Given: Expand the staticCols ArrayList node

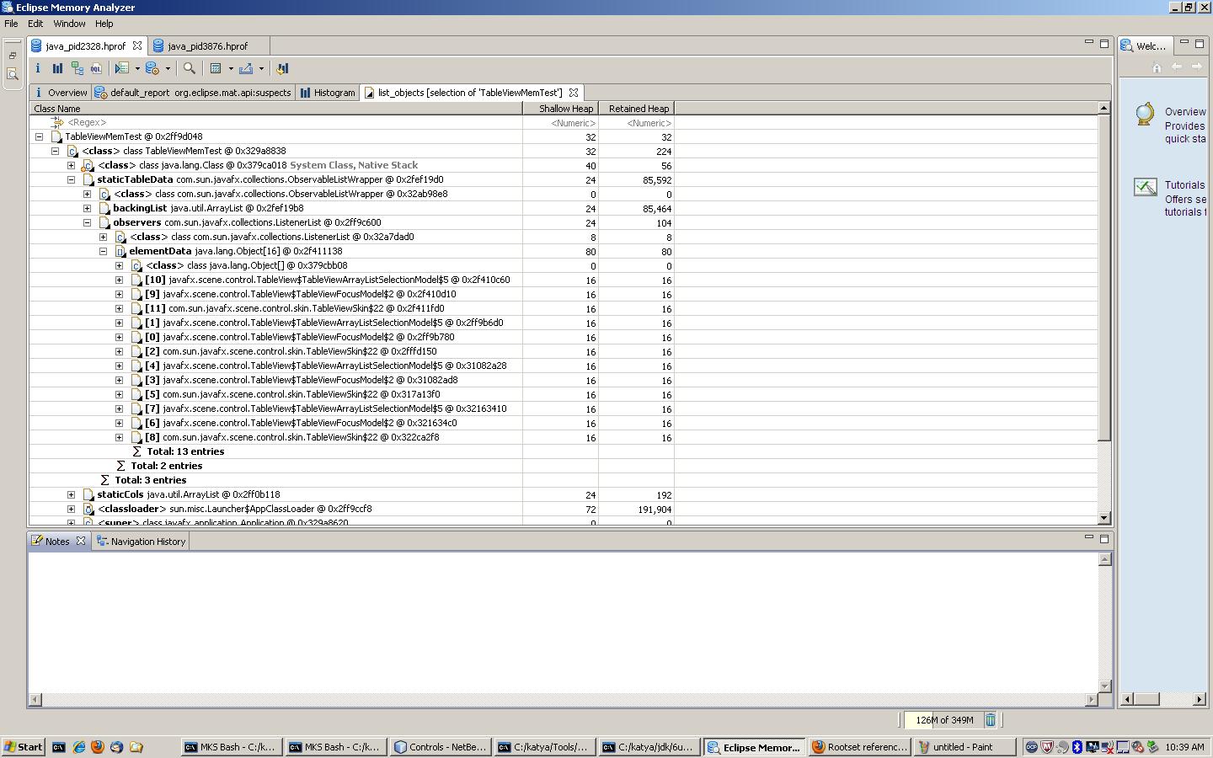Looking at the screenshot, I should coord(71,494).
